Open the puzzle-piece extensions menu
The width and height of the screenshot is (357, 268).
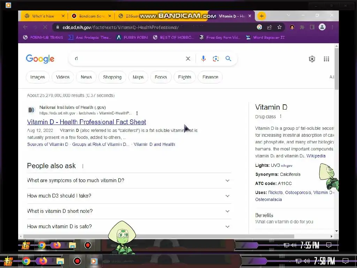pos(302,27)
